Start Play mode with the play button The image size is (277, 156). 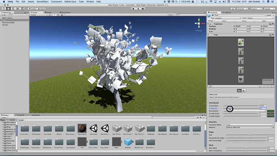coord(133,8)
